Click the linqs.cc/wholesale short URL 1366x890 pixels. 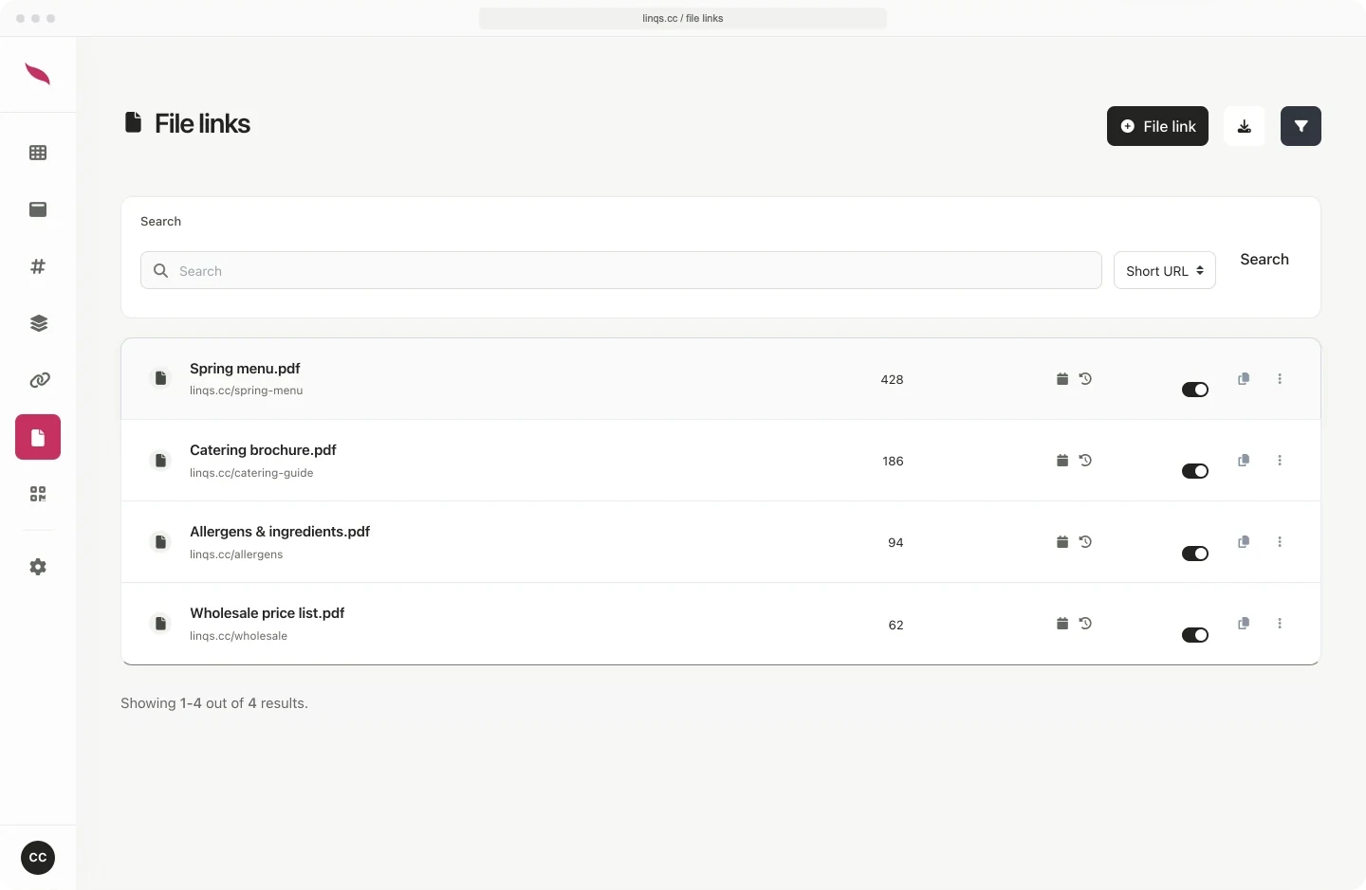238,636
